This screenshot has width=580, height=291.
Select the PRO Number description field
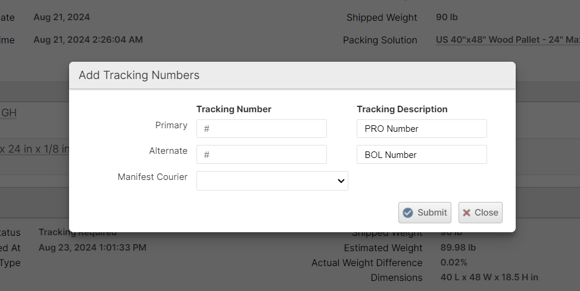click(422, 129)
